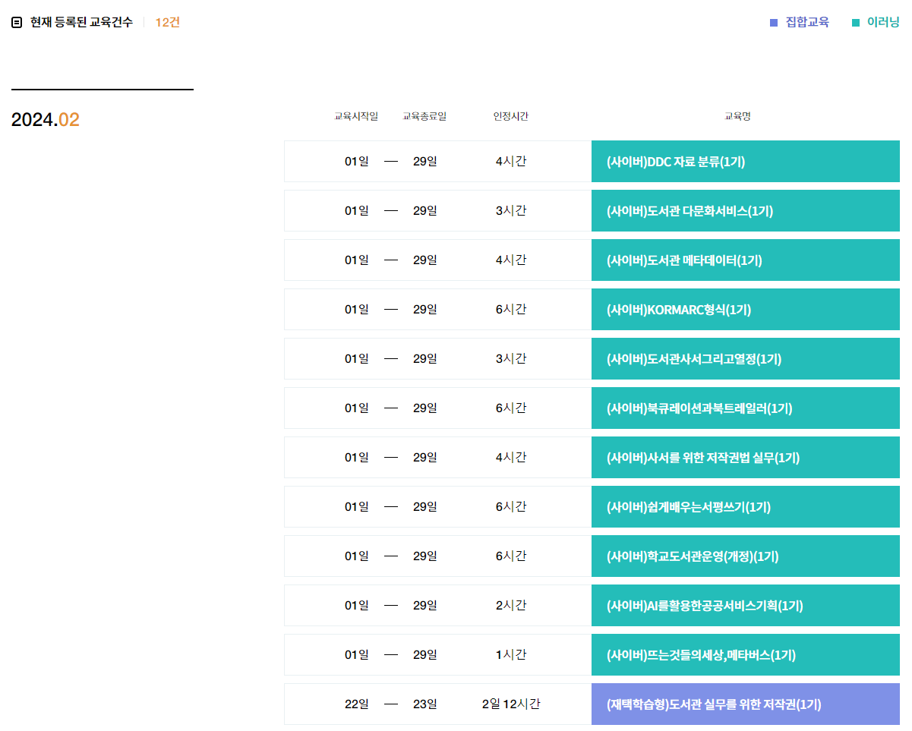Click 6시간 in the 학교도서관운영 row
This screenshot has width=912, height=731.
[x=511, y=556]
